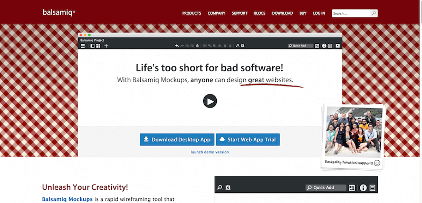The height and width of the screenshot is (203, 422).
Task: Click the balsamiq logo
Action: click(x=59, y=13)
